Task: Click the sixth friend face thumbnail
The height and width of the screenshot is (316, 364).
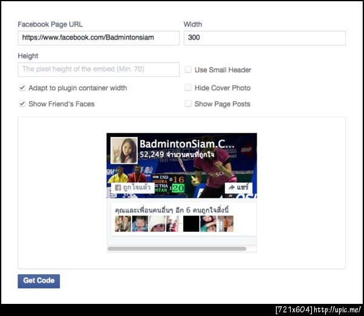Action: pos(208,224)
